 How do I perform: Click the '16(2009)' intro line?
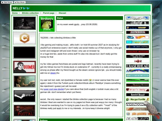coord(58,38)
